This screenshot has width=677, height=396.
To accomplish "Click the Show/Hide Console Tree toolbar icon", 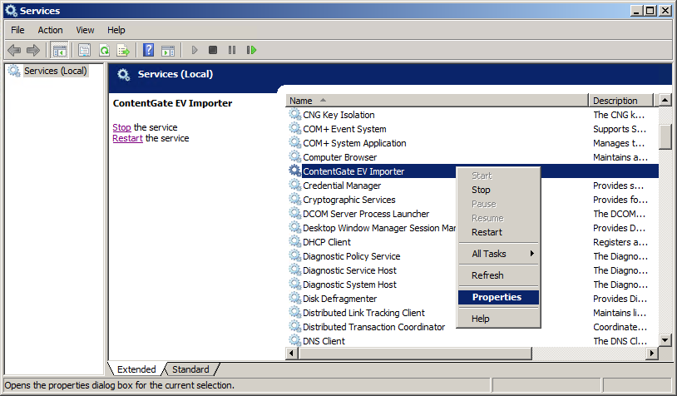I will pyautogui.click(x=59, y=50).
